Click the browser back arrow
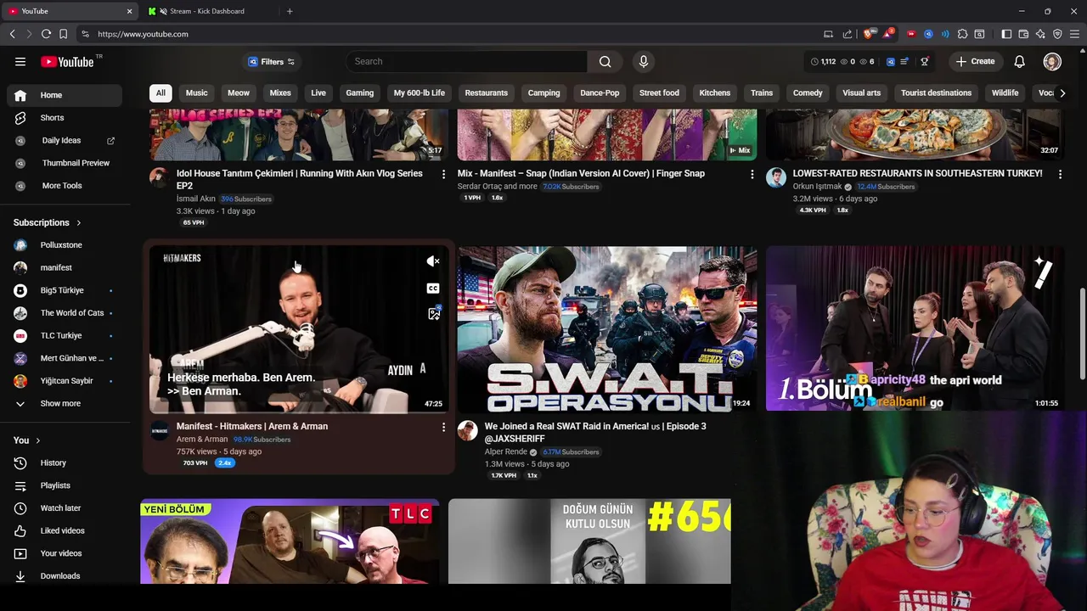Screen dimensions: 1087x611 [x=12, y=34]
